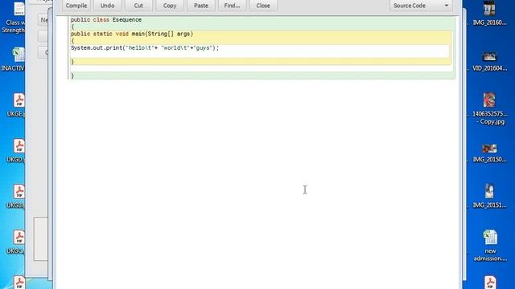Click the Copy button in editor toolbar
This screenshot has height=289, width=515.
pyautogui.click(x=170, y=6)
